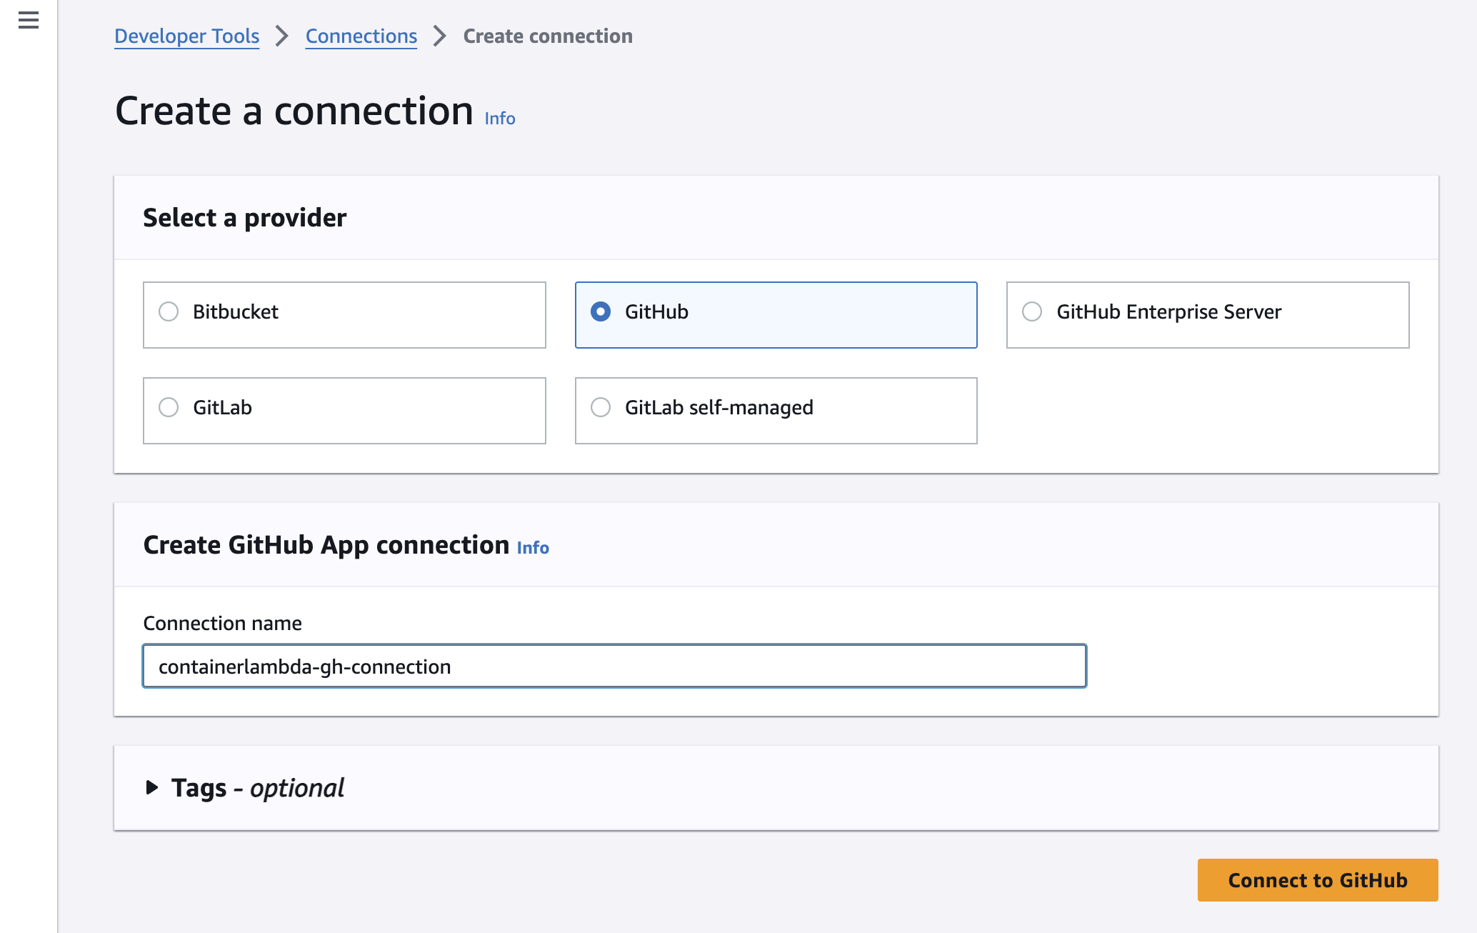Select the Bitbucket provider radio button
1477x933 pixels.
click(x=169, y=312)
